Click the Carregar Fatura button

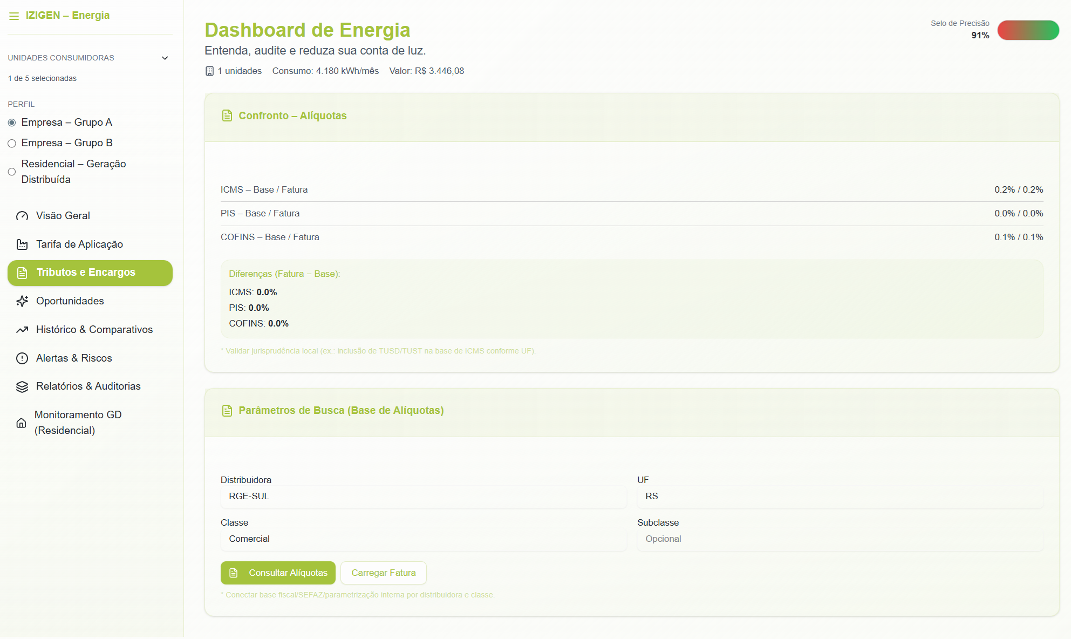383,573
